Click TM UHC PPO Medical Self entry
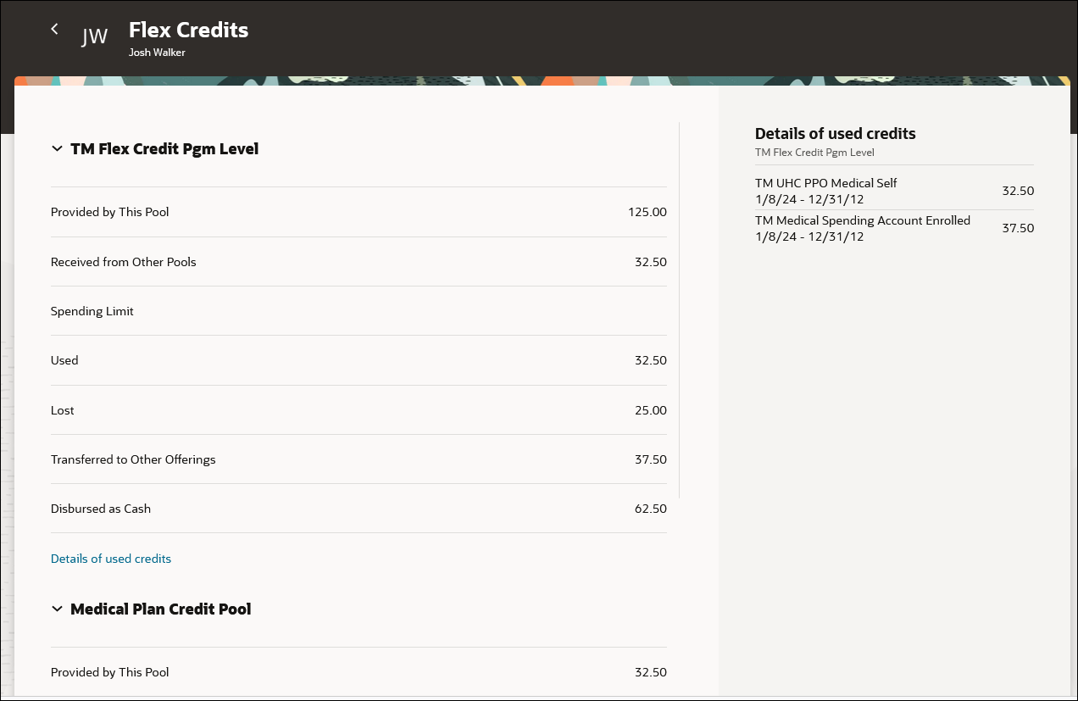 click(x=894, y=191)
